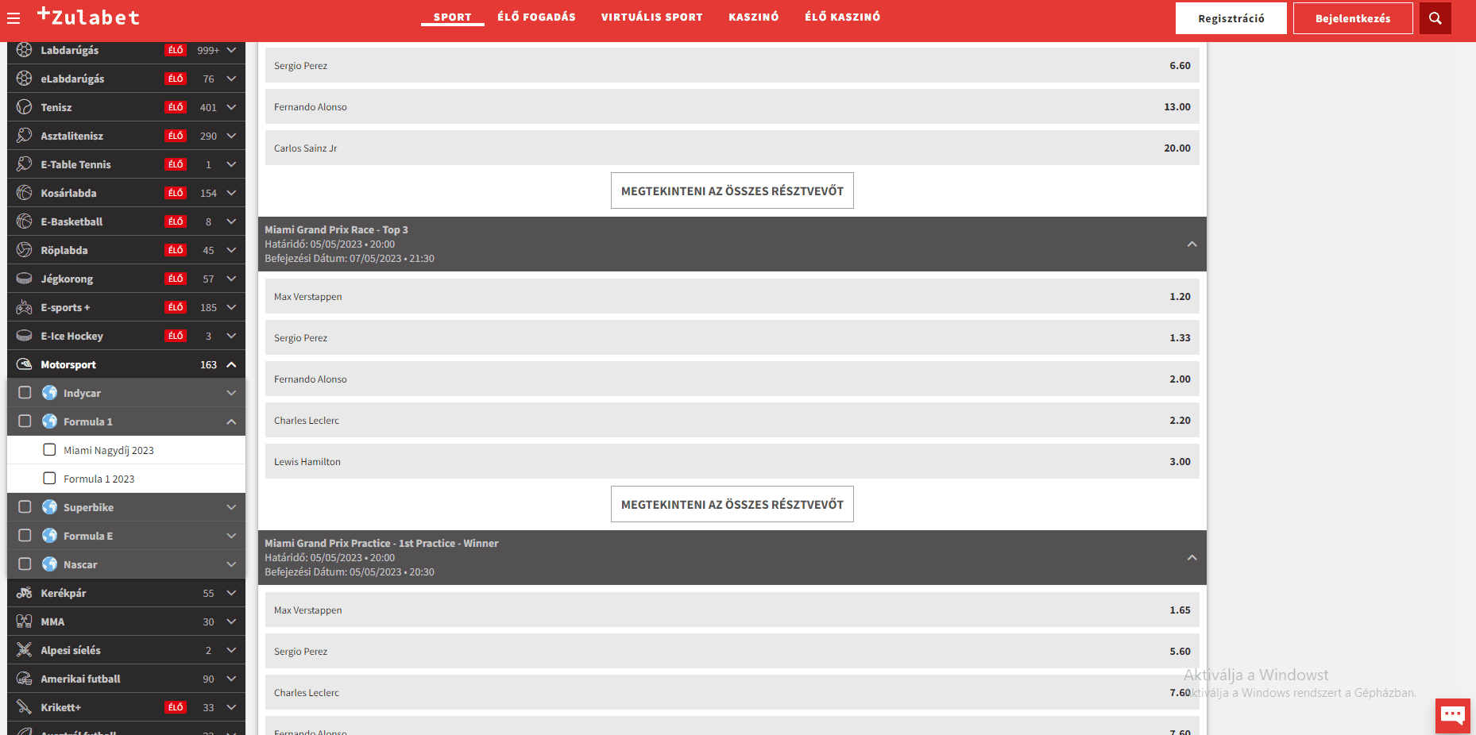Click the Bejelentkezés button
This screenshot has width=1476, height=735.
tap(1353, 18)
